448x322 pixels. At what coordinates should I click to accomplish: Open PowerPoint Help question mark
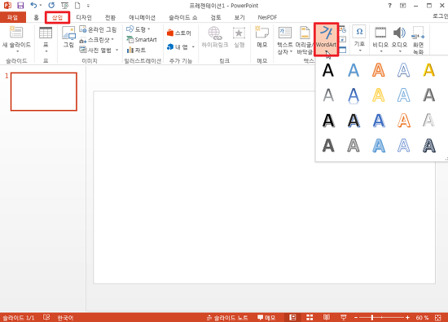pos(389,6)
